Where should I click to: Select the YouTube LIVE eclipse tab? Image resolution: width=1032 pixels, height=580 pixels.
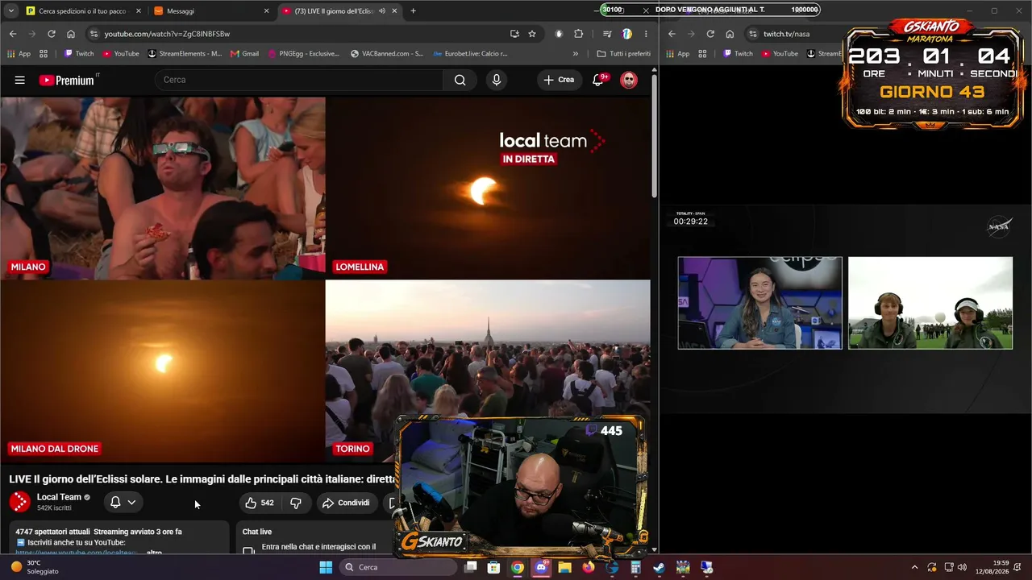[339, 11]
